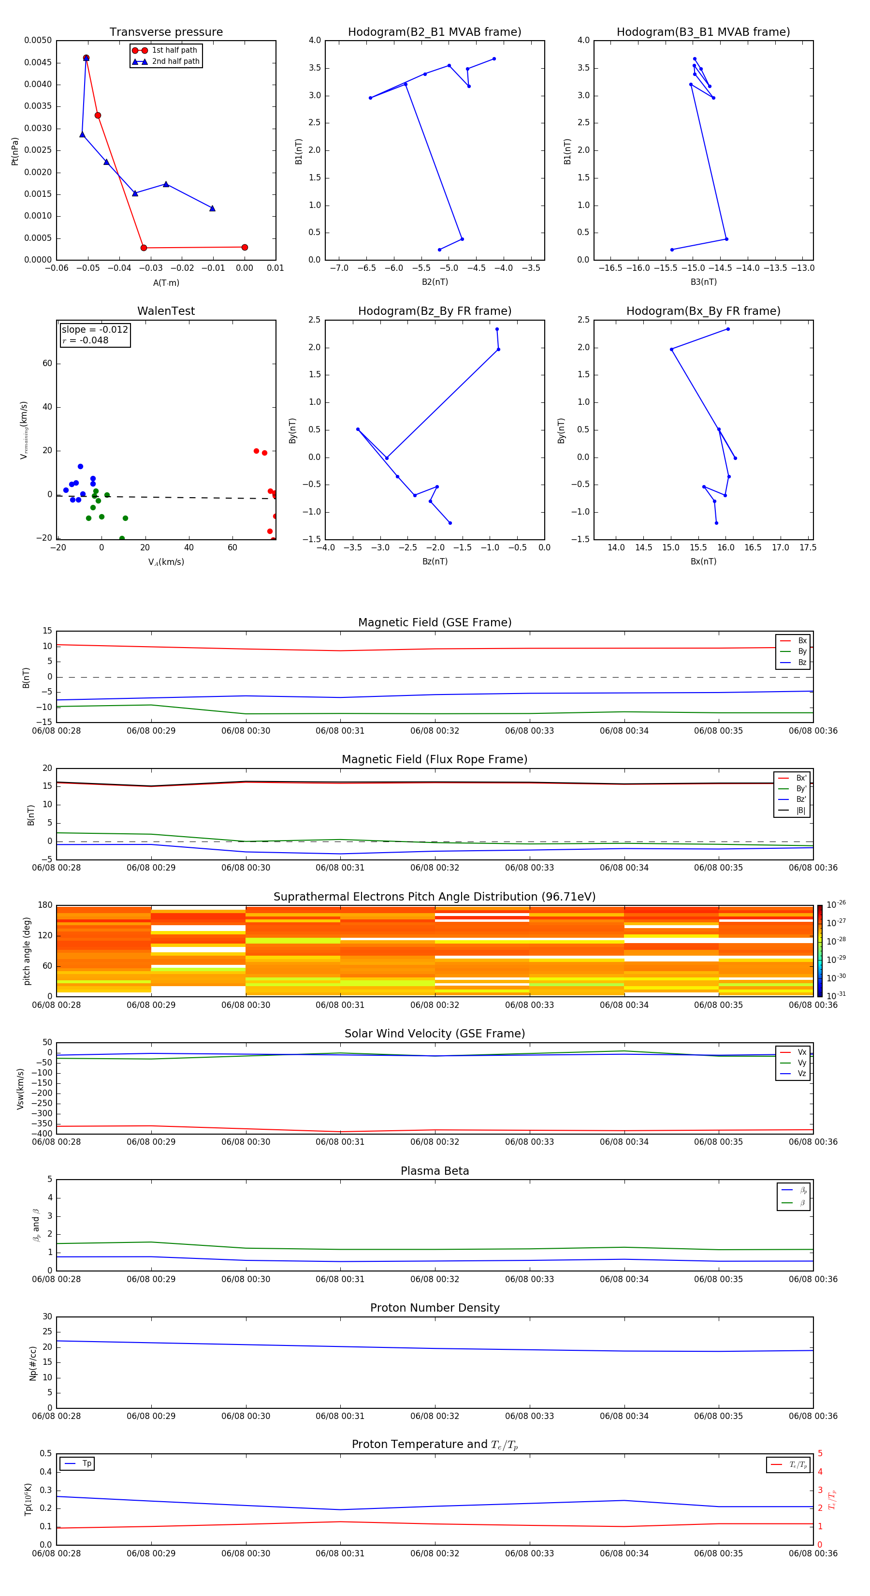The width and height of the screenshot is (870, 1596).
Task: Click the 'βp and β' y-axis label
Action: point(36,1225)
